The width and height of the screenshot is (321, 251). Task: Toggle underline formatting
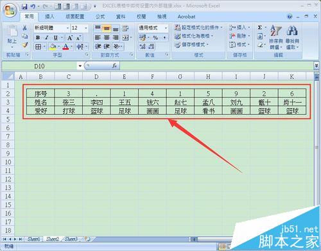point(56,38)
